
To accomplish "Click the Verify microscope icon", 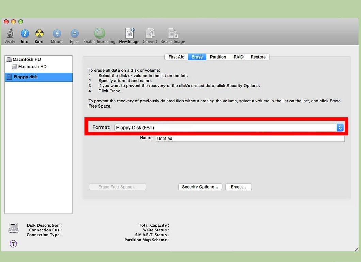I will tap(10, 34).
